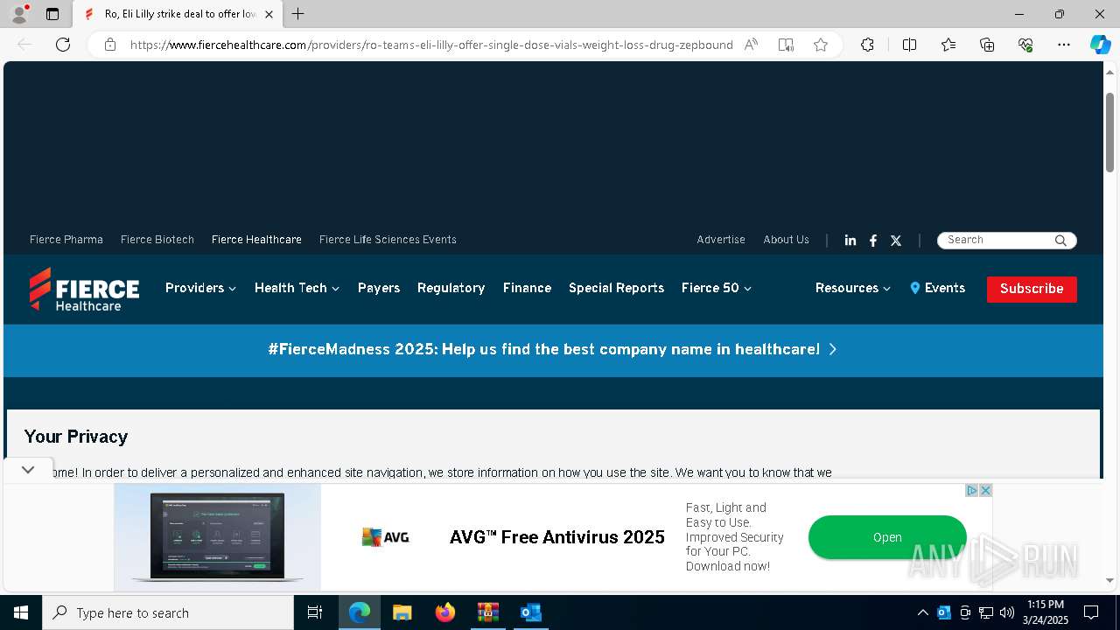The height and width of the screenshot is (630, 1120).
Task: Open the Windows Start menu
Action: tap(21, 612)
